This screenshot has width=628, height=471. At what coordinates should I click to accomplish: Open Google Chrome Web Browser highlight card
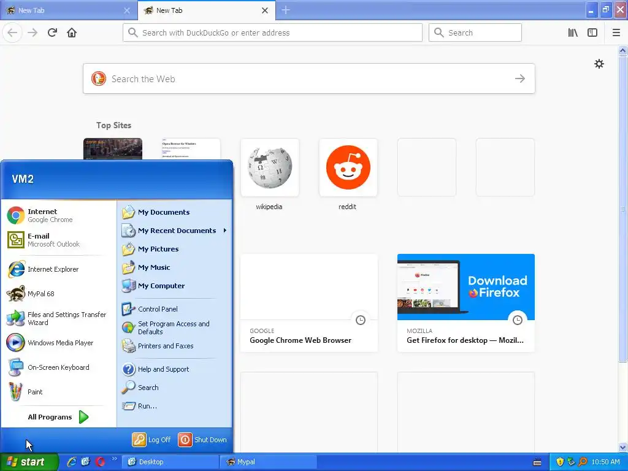309,303
